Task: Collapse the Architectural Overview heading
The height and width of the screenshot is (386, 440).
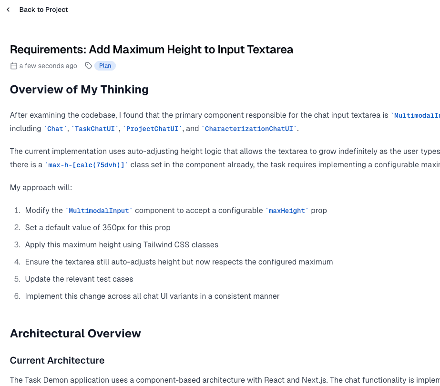Action: point(75,334)
